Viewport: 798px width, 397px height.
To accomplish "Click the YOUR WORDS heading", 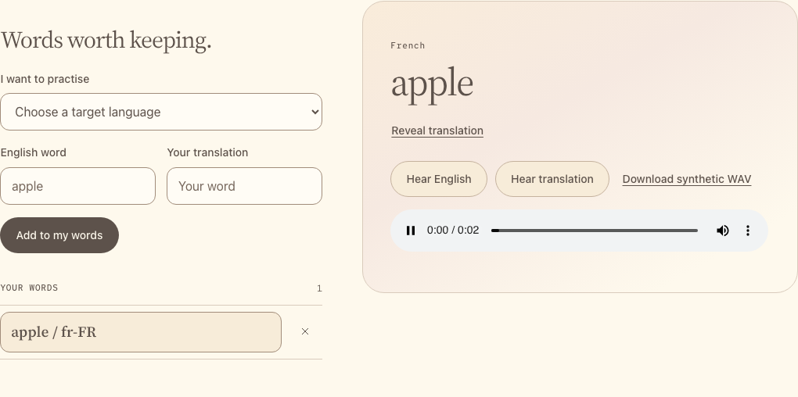I will coord(29,288).
